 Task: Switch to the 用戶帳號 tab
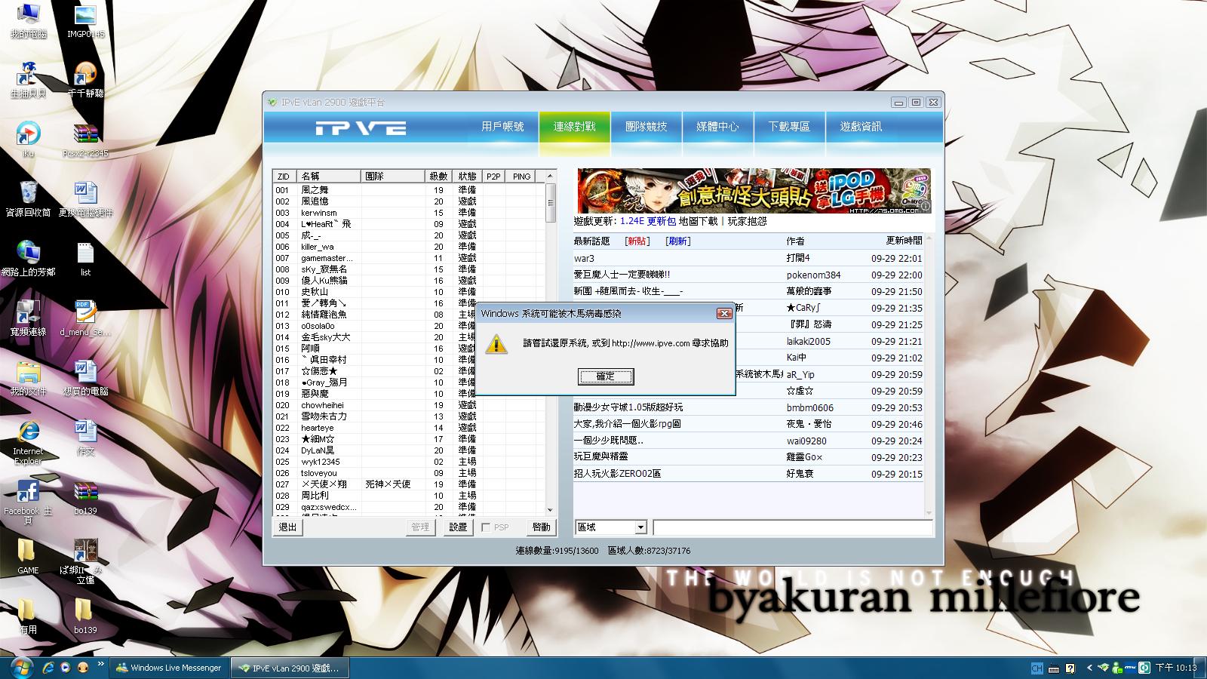tap(502, 127)
